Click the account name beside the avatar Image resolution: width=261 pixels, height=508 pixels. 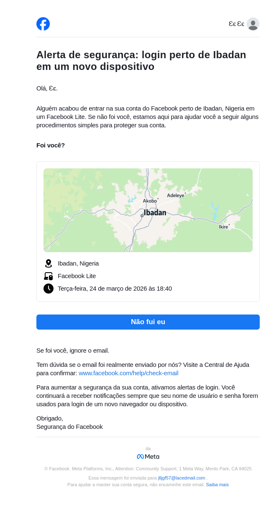pyautogui.click(x=236, y=24)
